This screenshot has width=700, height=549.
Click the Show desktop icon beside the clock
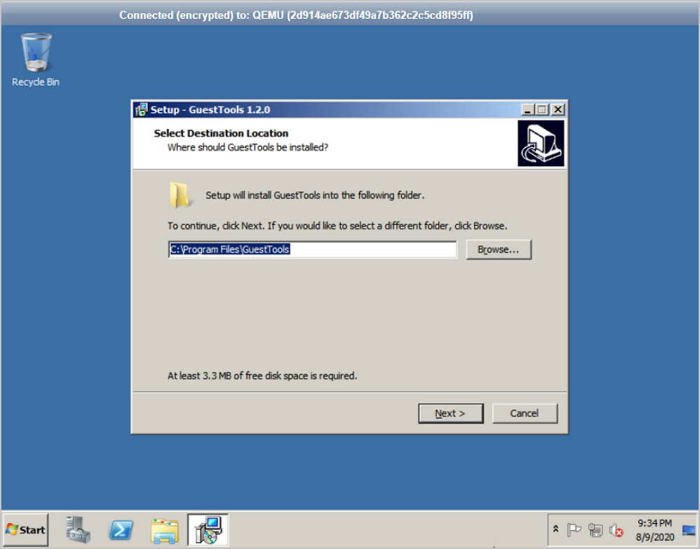pyautogui.click(x=689, y=530)
